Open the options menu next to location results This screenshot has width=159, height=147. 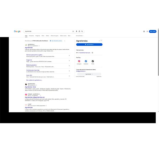(x=64, y=41)
